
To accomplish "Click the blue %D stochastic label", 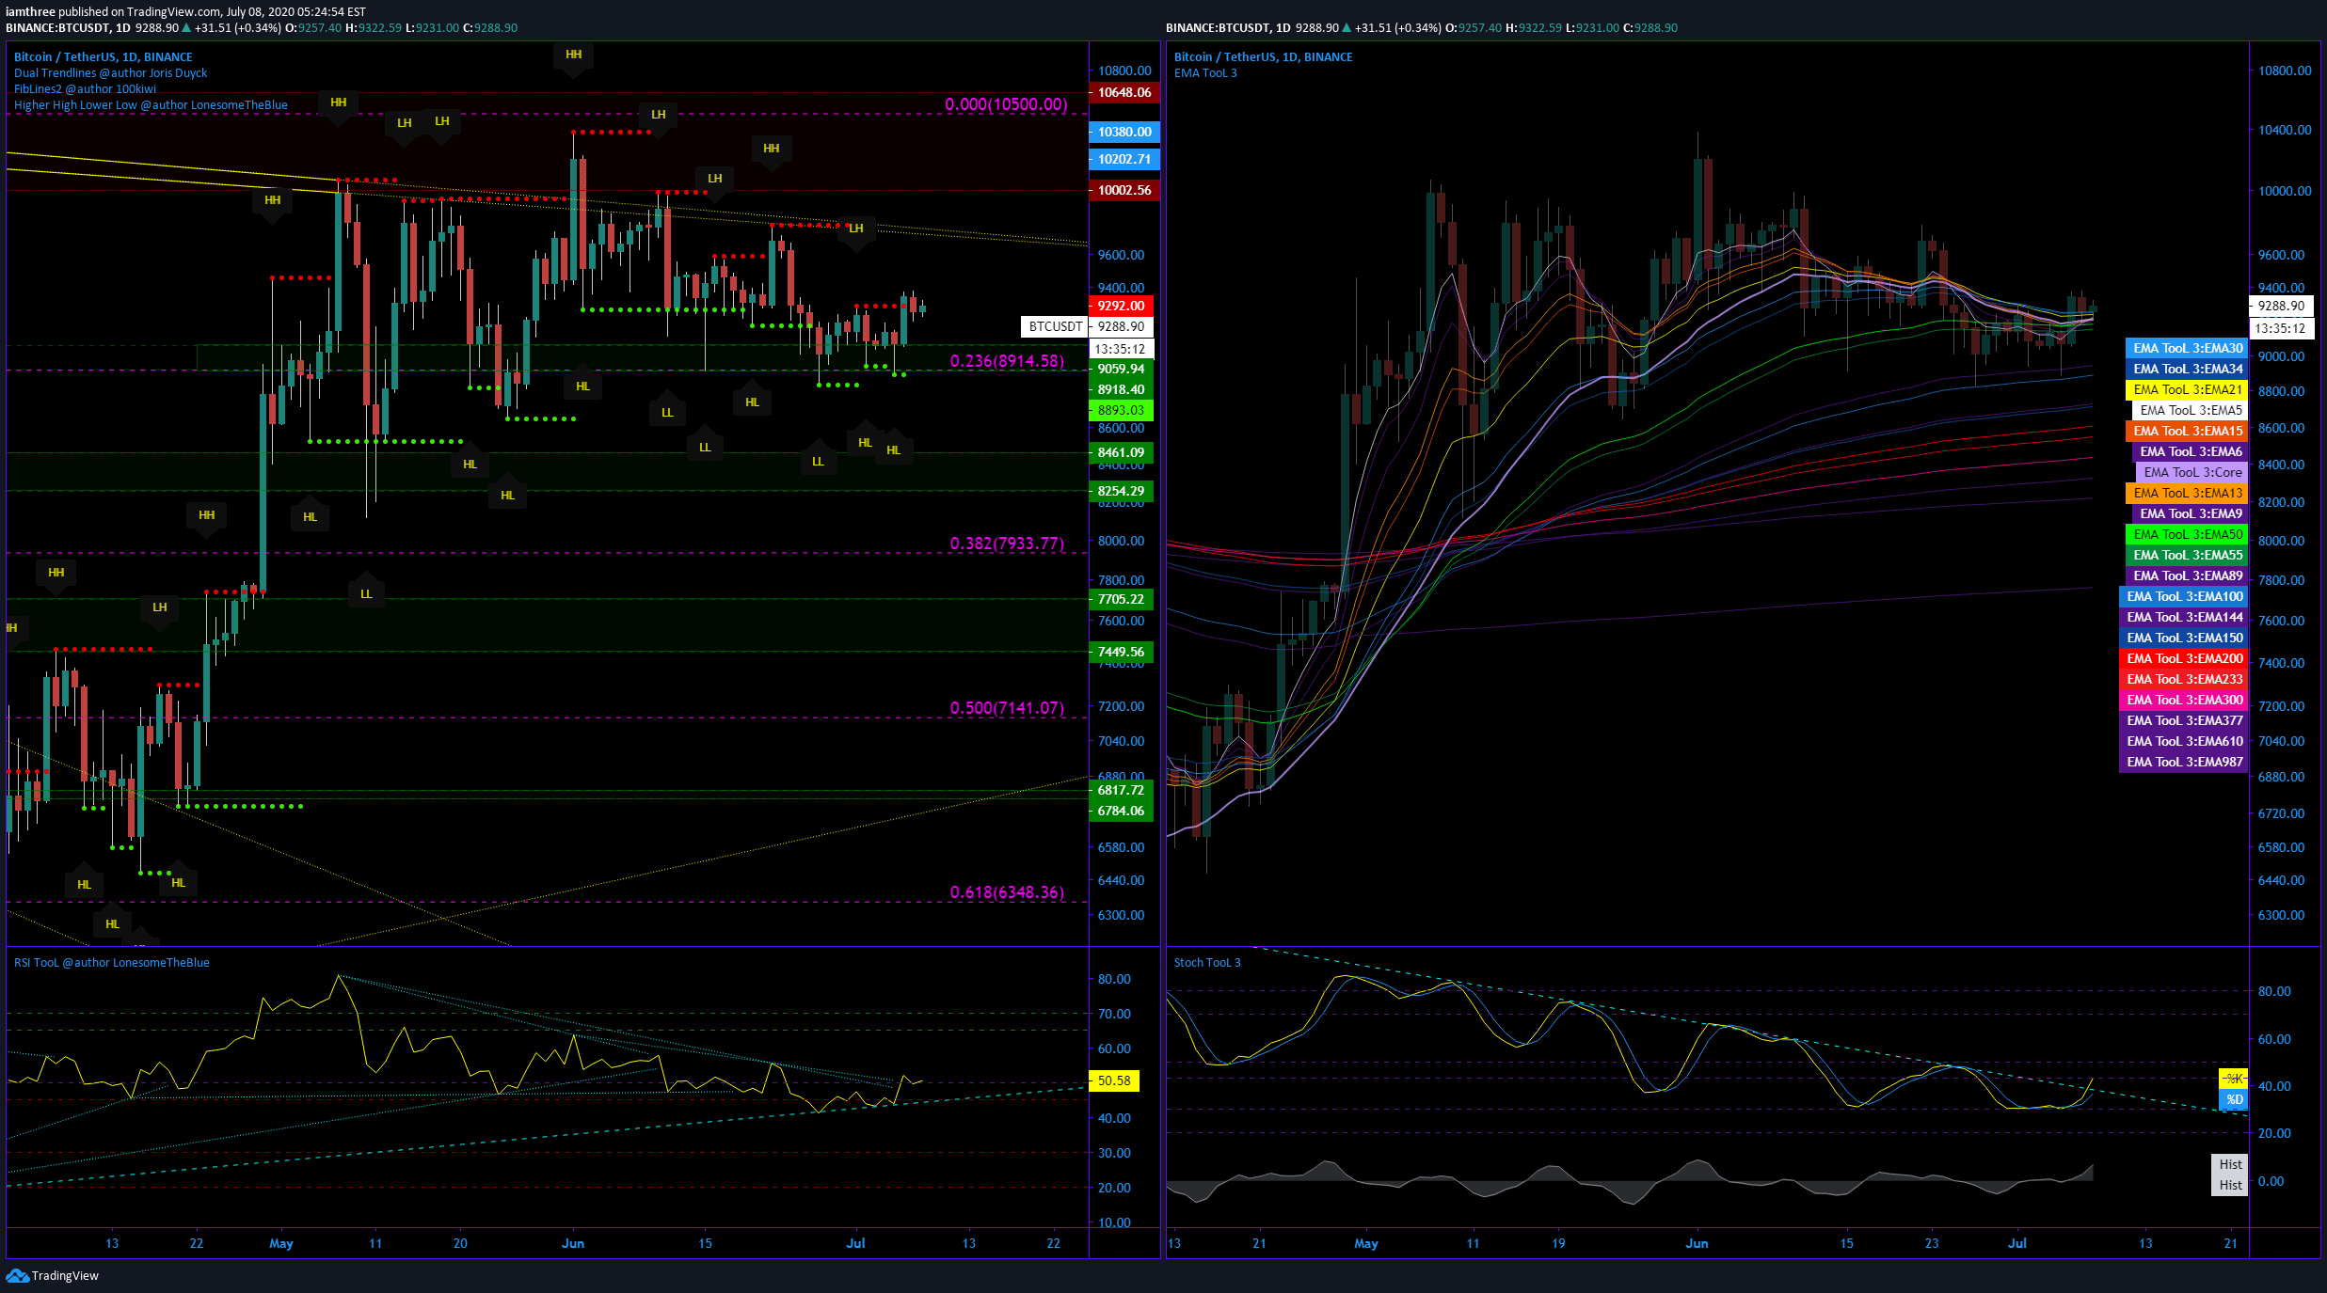I will pos(2233,1099).
